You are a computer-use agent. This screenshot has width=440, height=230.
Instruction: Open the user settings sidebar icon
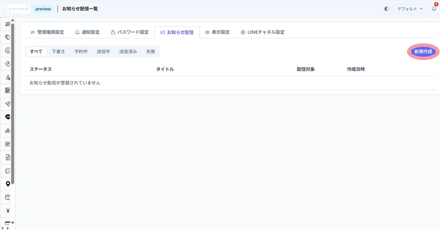click(8, 77)
